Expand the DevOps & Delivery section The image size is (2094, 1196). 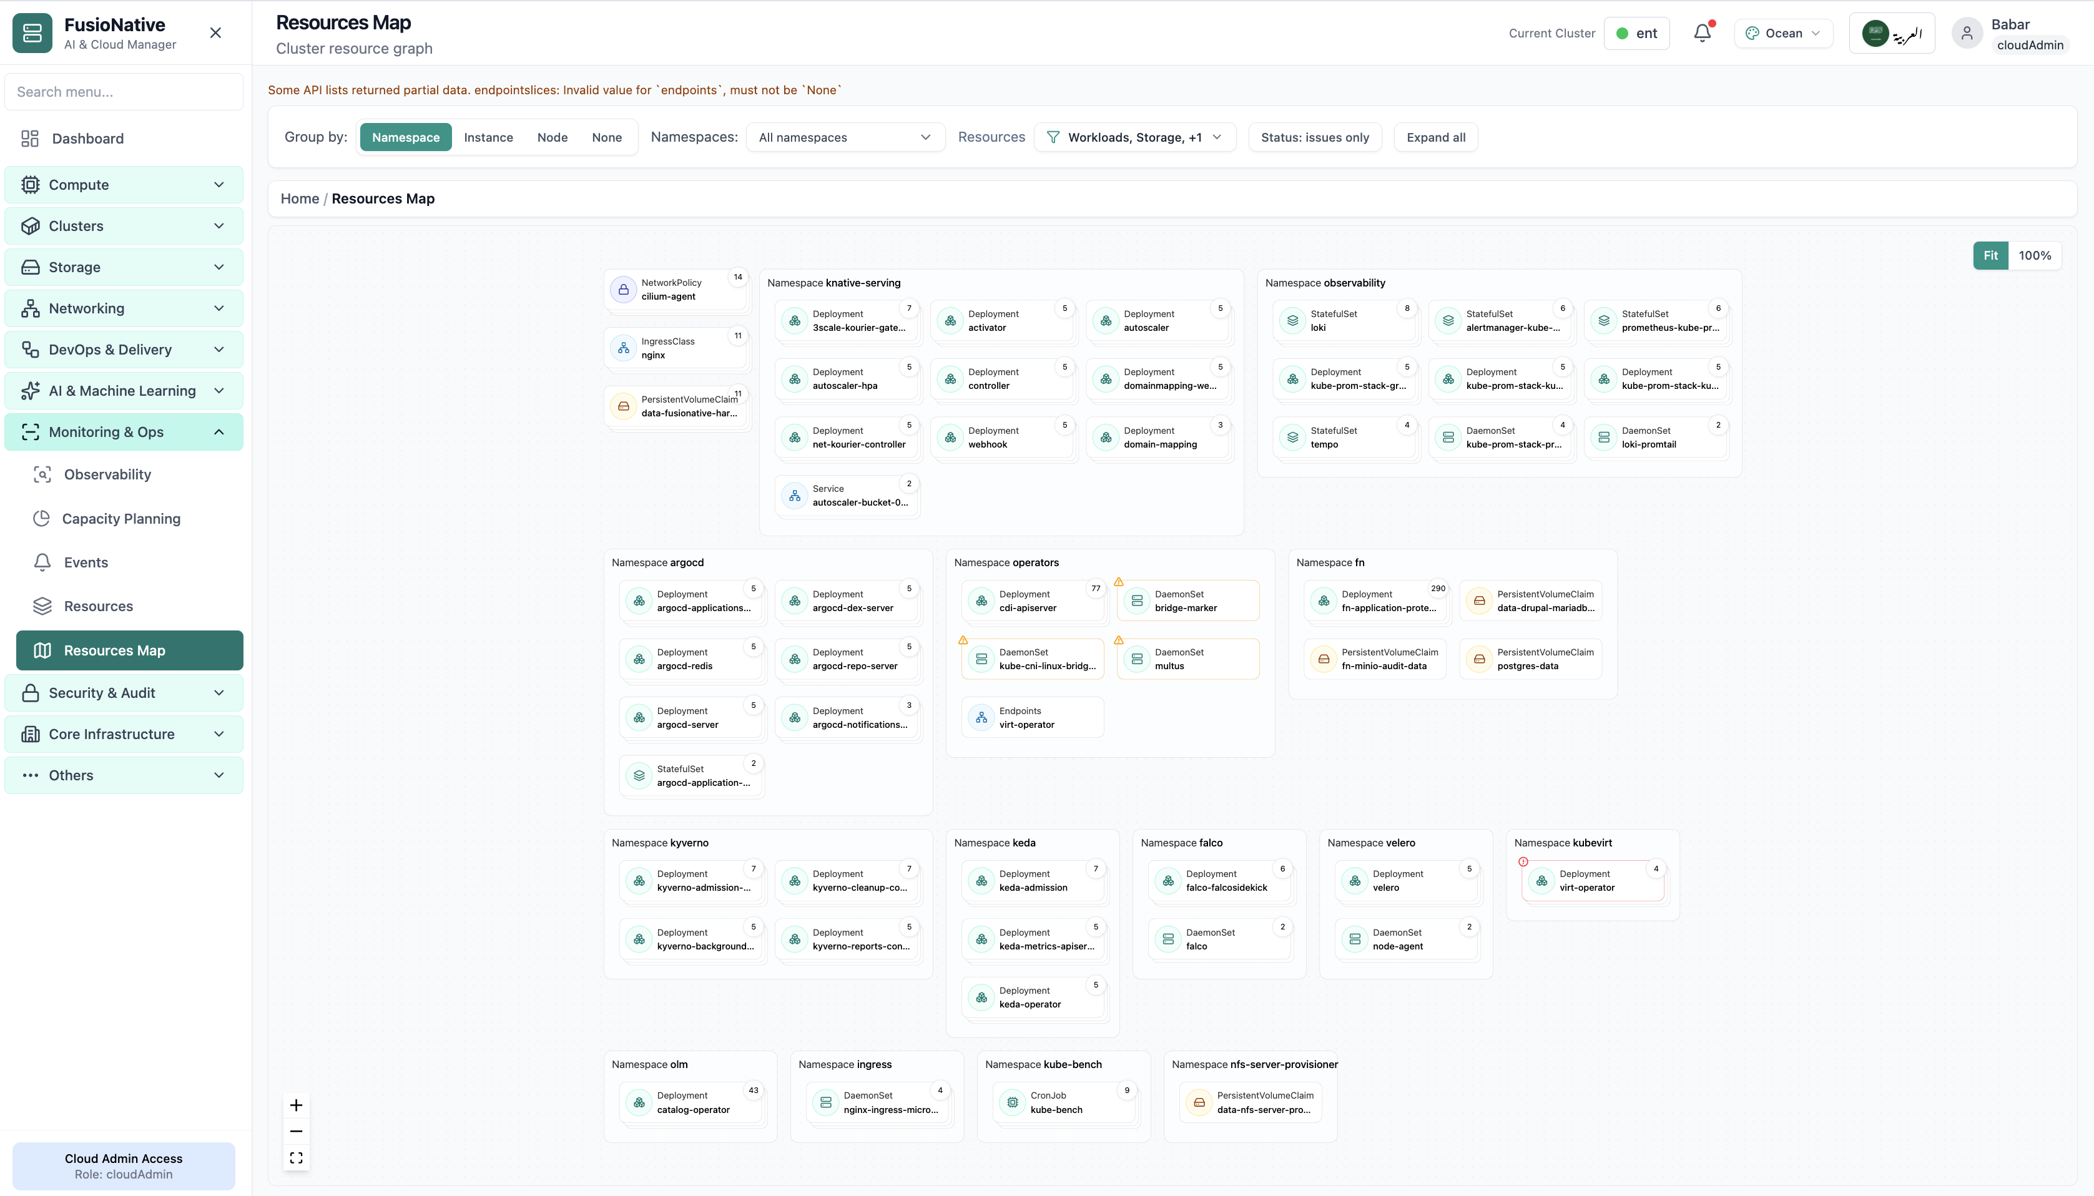124,349
